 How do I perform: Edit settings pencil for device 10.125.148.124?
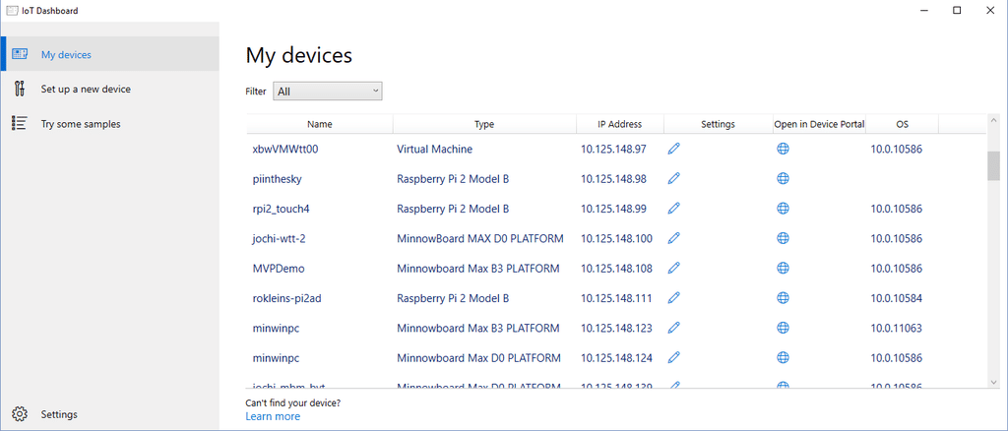click(x=673, y=357)
